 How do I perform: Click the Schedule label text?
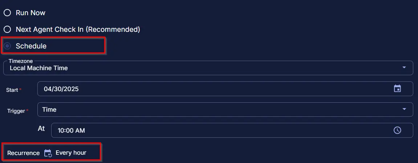(x=31, y=46)
